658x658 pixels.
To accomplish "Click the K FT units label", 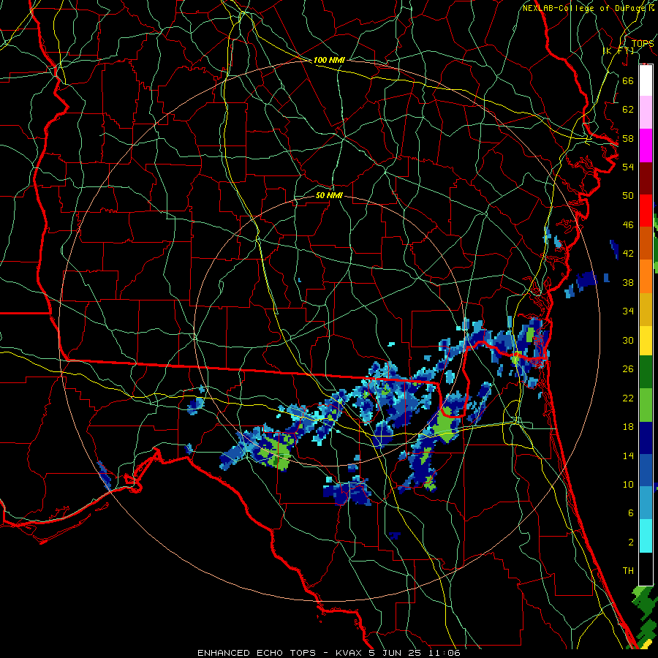I will tap(619, 50).
